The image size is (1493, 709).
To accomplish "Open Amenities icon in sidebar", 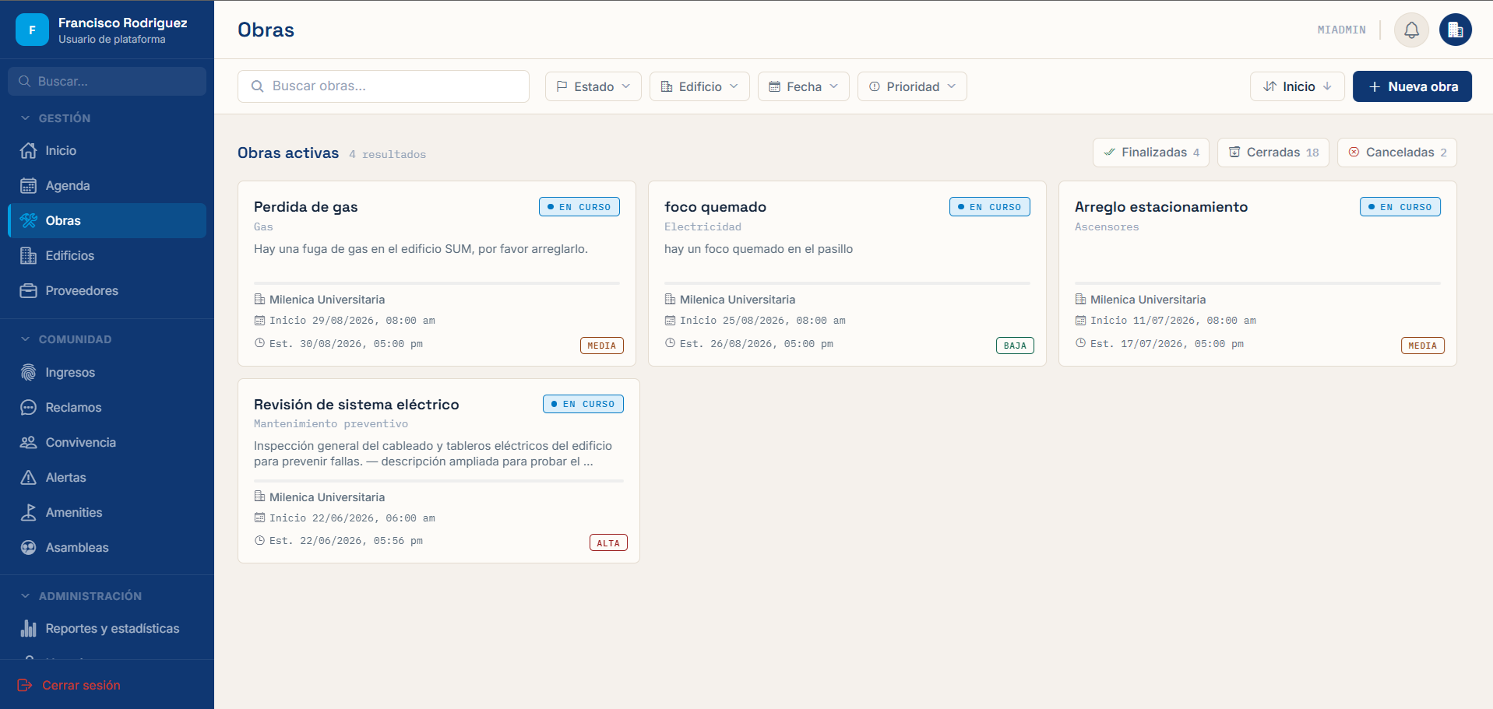I will click(28, 512).
